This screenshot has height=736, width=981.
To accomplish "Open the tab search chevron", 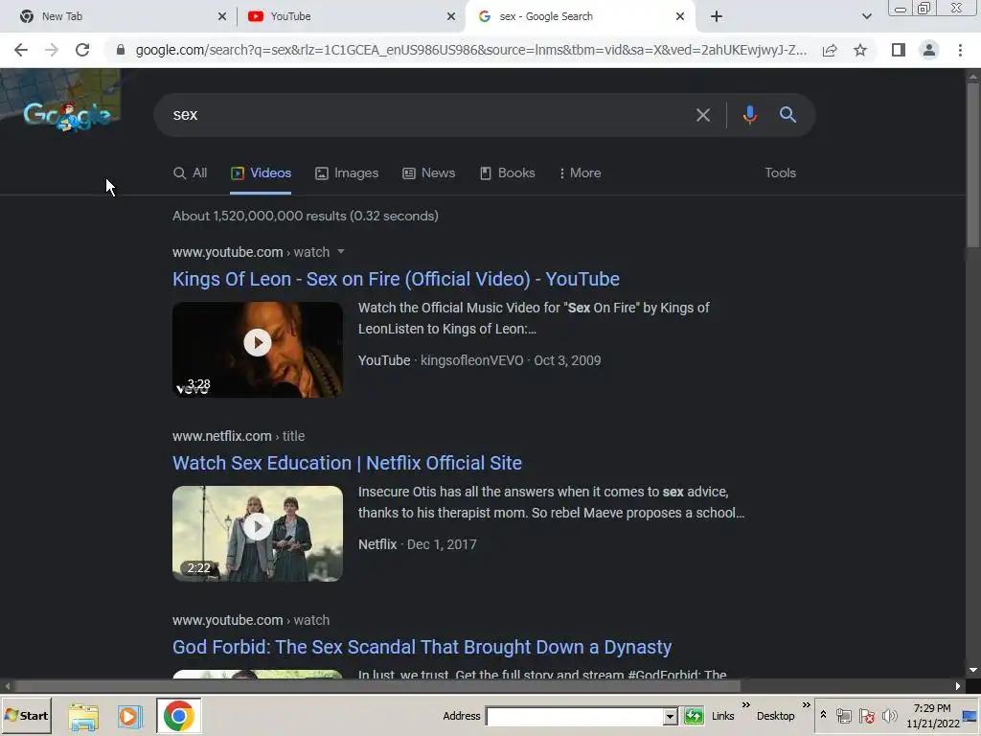I will tap(866, 16).
